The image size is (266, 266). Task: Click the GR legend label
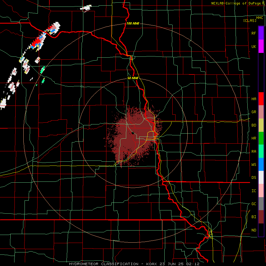point(254,112)
